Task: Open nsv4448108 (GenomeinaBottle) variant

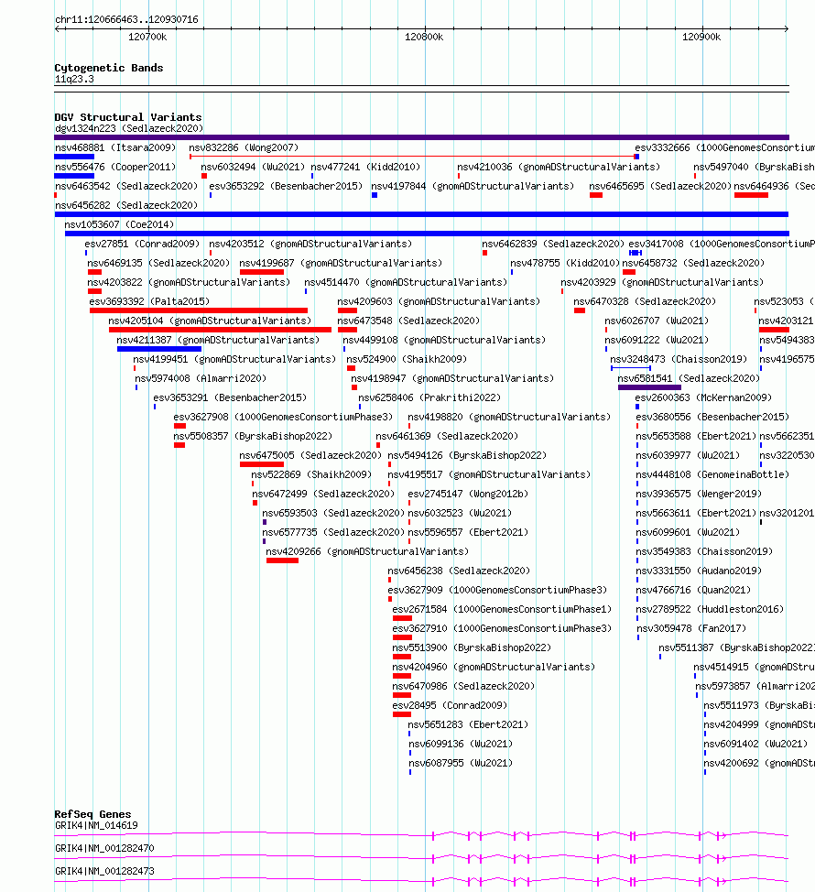Action: pos(712,475)
